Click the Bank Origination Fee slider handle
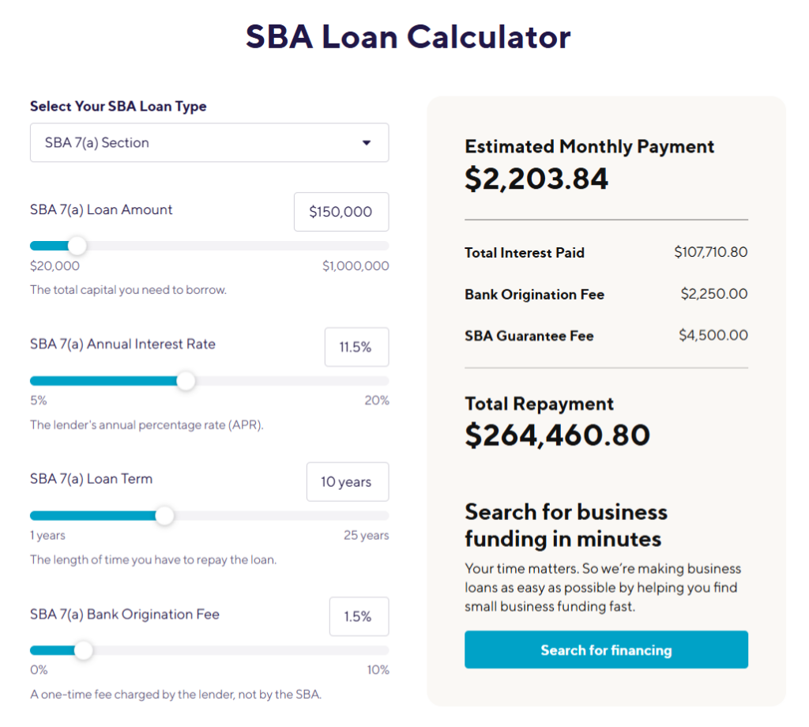 84,651
